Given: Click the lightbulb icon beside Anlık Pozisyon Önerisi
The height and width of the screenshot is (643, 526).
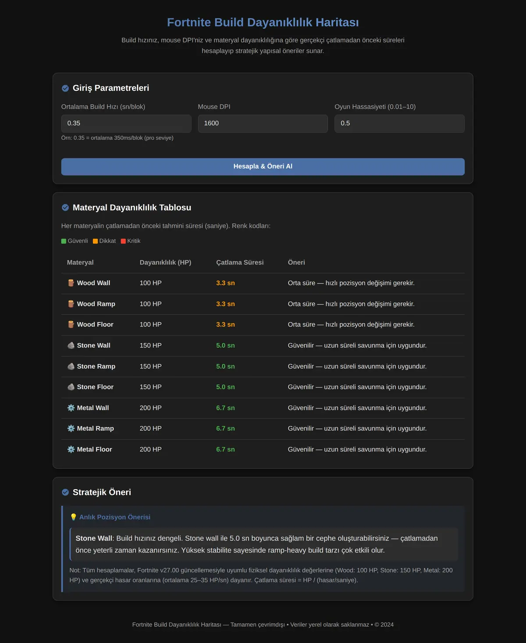Looking at the screenshot, I should [74, 517].
